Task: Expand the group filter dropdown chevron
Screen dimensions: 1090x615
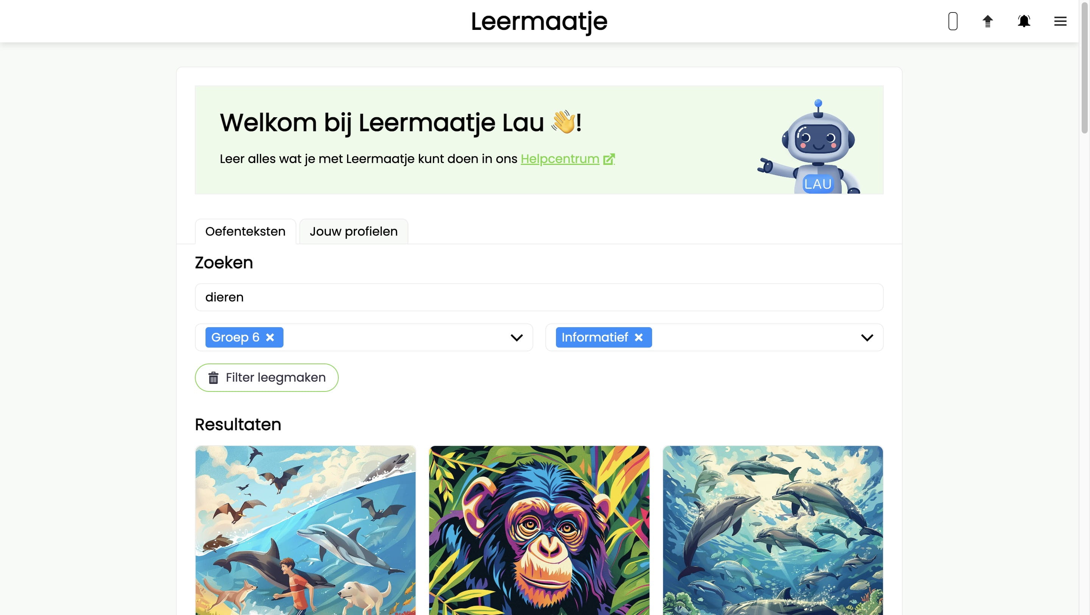Action: (517, 337)
